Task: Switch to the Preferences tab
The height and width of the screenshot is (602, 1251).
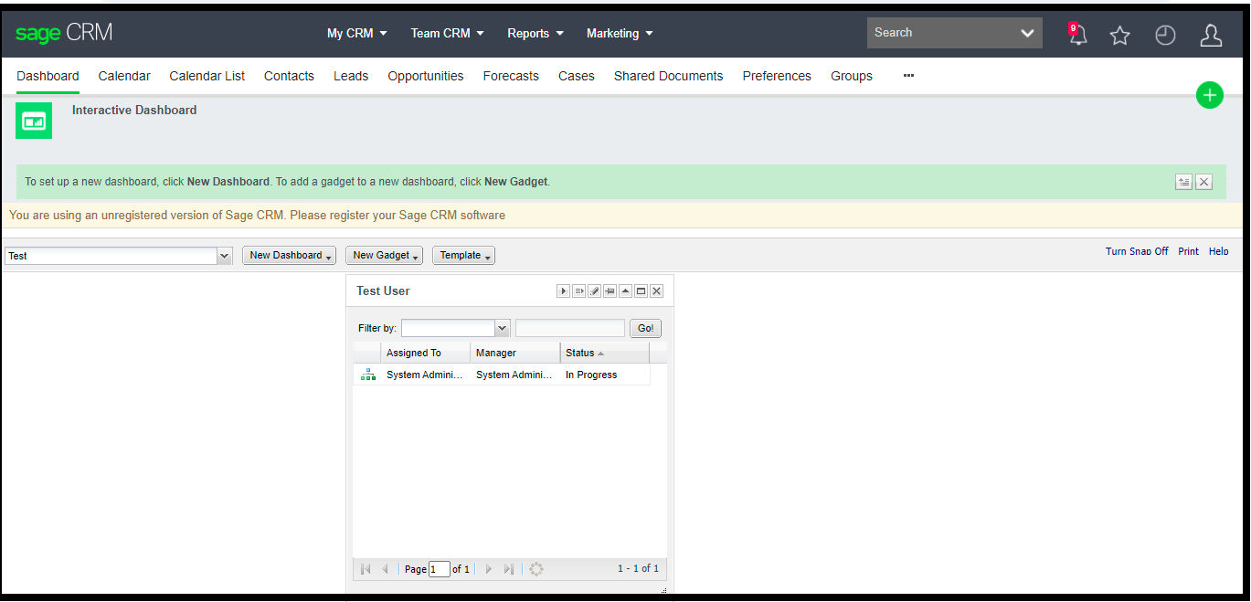Action: (777, 76)
